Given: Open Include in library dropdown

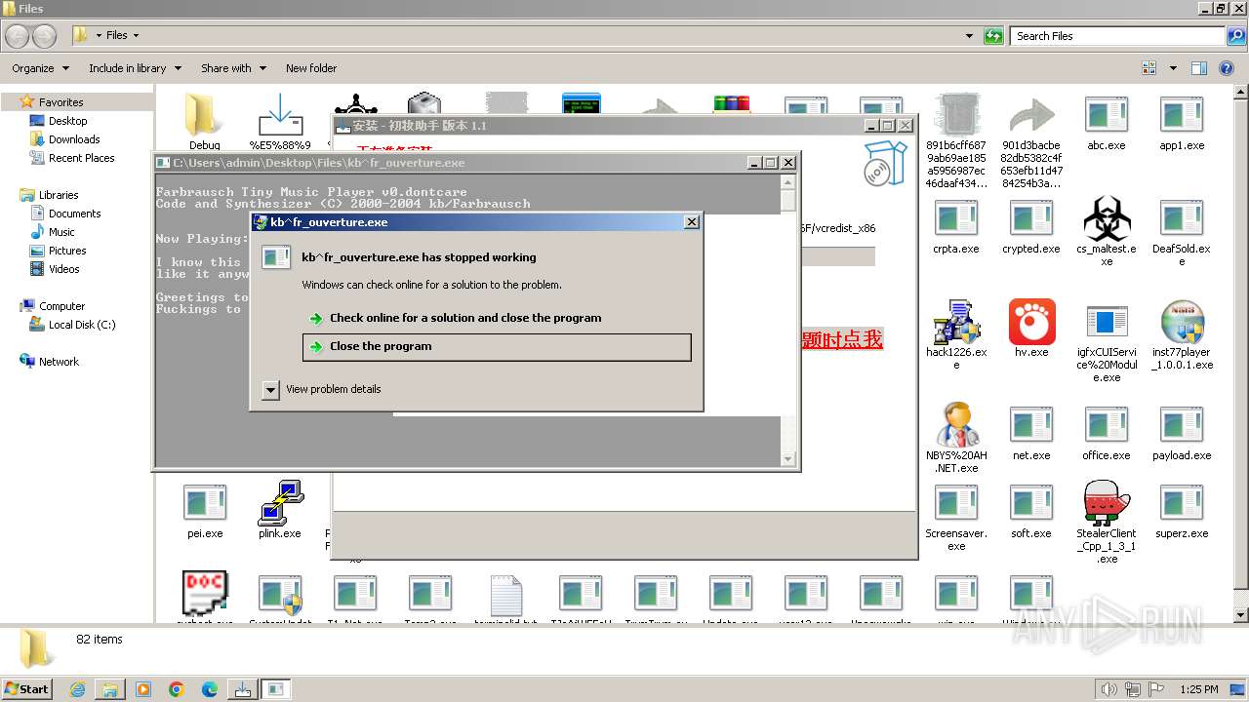Looking at the screenshot, I should pyautogui.click(x=135, y=68).
